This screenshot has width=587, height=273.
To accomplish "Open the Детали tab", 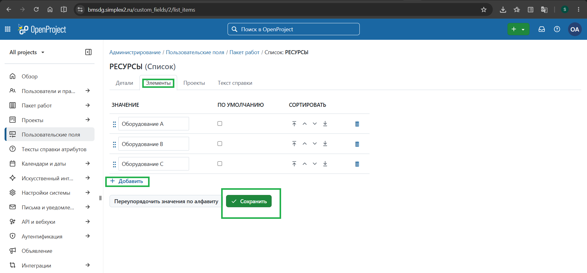I will tap(124, 83).
